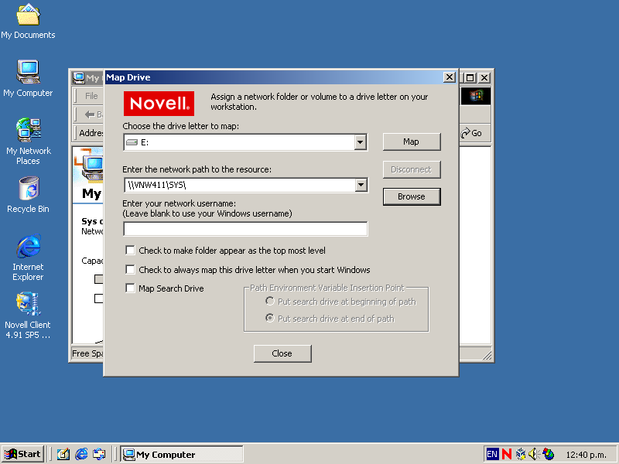Click Back in My Computer toolbar

point(93,114)
